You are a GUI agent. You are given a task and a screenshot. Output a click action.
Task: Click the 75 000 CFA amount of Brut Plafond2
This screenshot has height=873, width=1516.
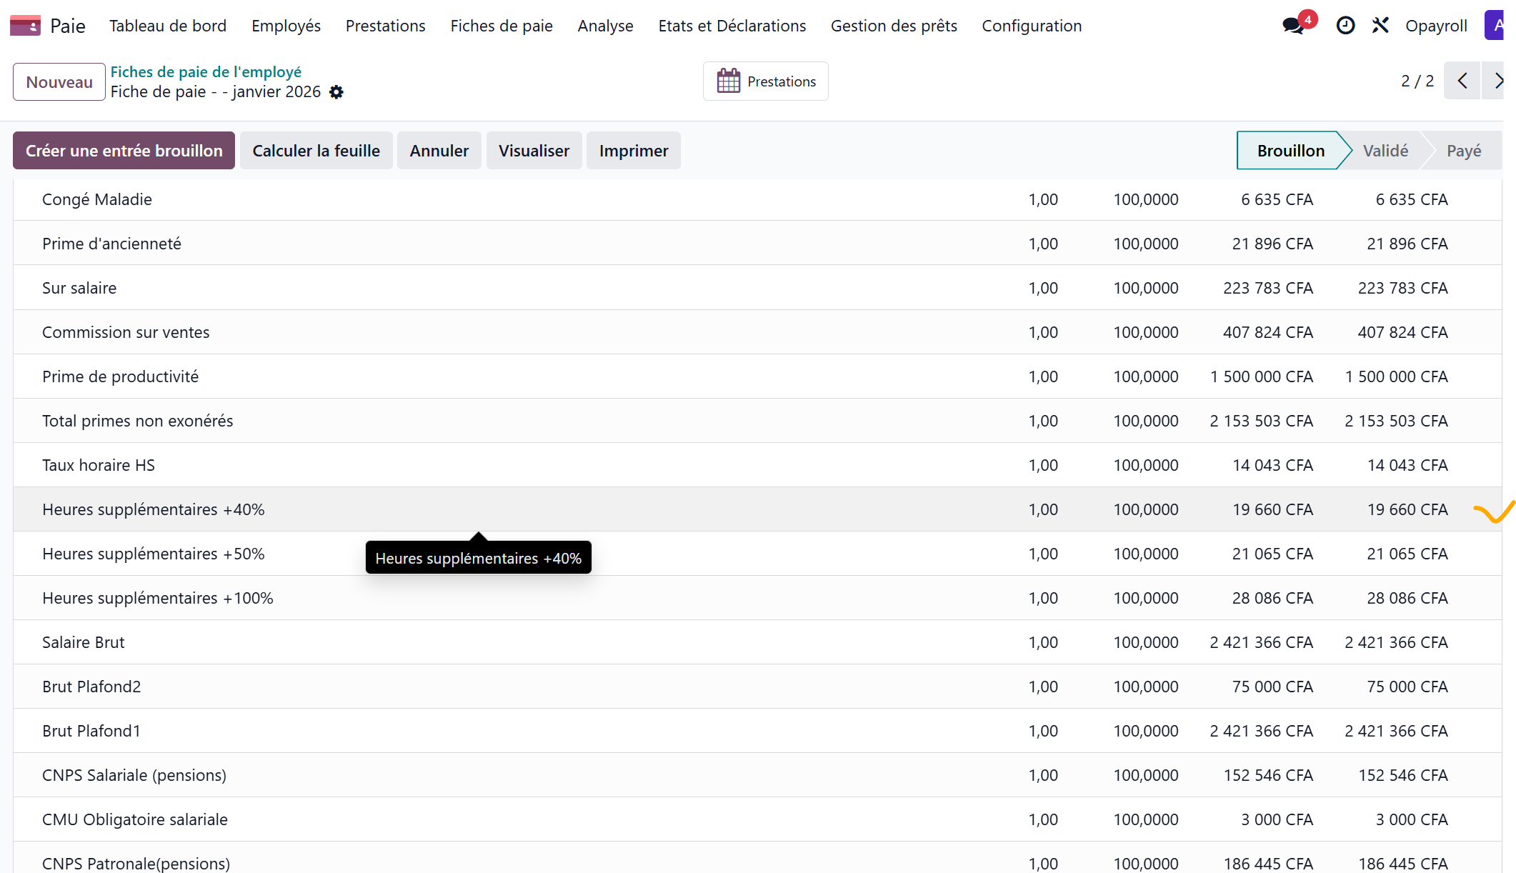click(x=1272, y=687)
